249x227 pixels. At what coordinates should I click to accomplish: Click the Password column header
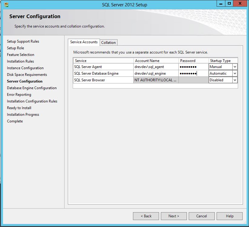coord(194,61)
